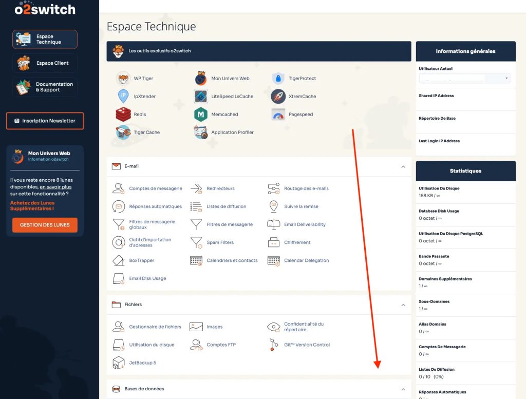Open the Confidentialité du répertoire eye icon
The width and height of the screenshot is (526, 399).
tap(273, 327)
